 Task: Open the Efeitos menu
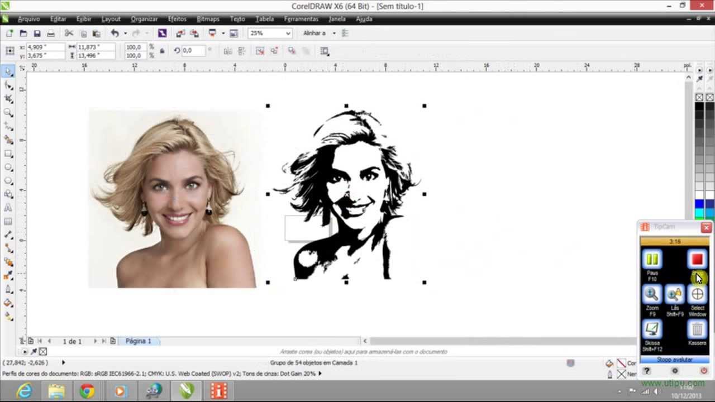click(177, 19)
